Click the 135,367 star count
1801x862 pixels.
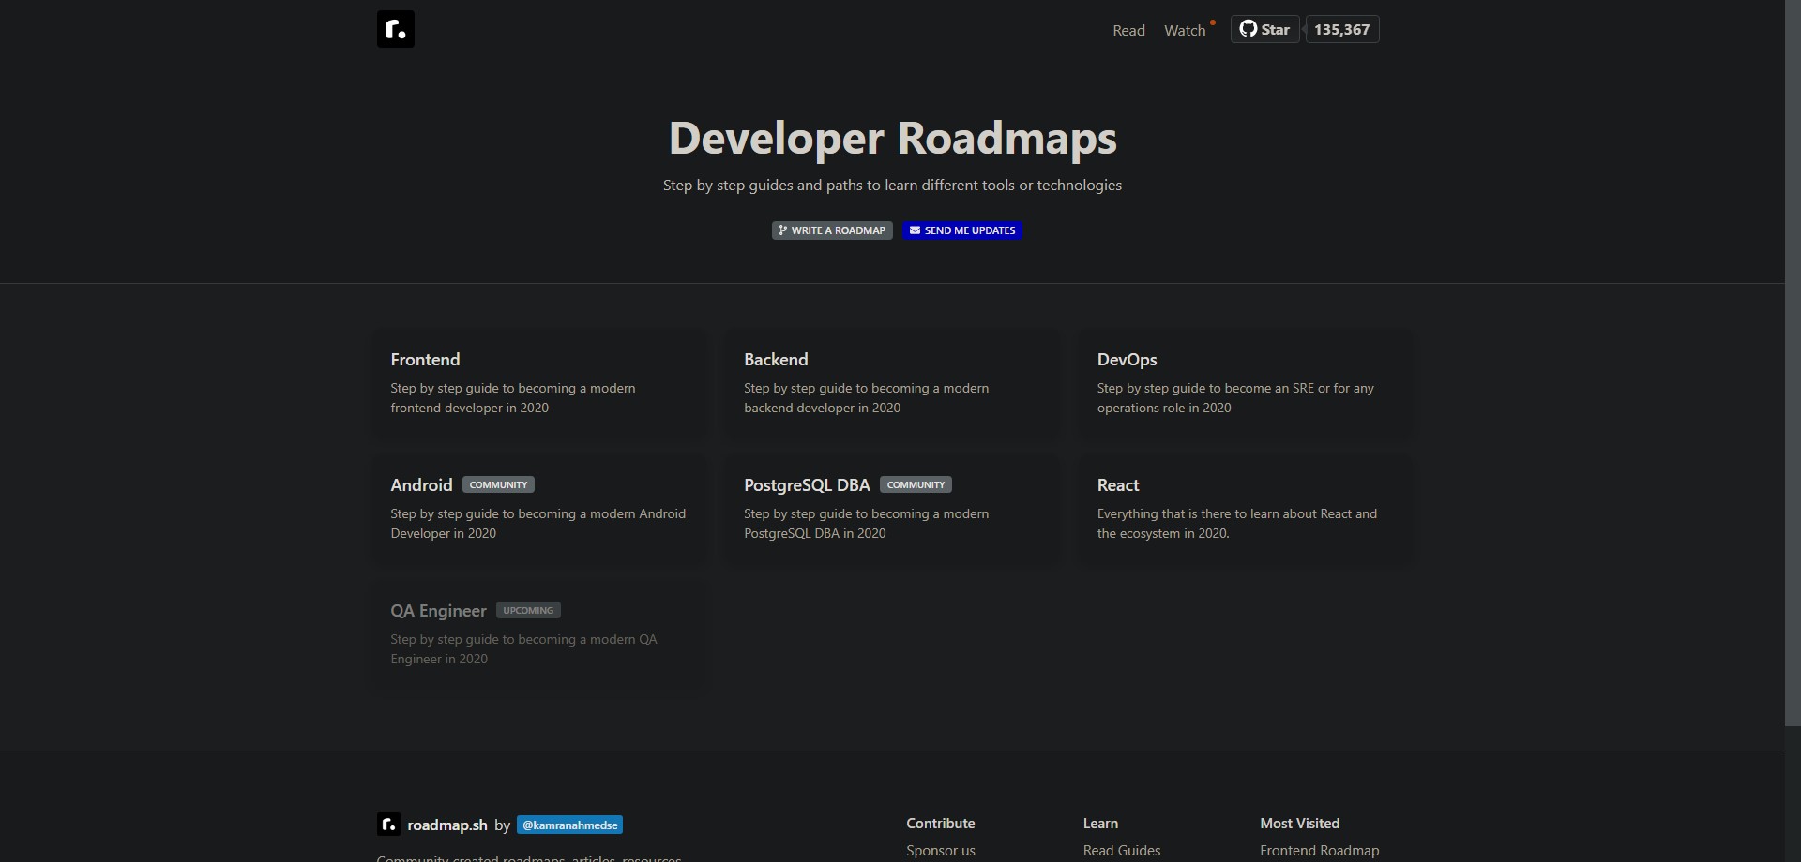pyautogui.click(x=1341, y=29)
